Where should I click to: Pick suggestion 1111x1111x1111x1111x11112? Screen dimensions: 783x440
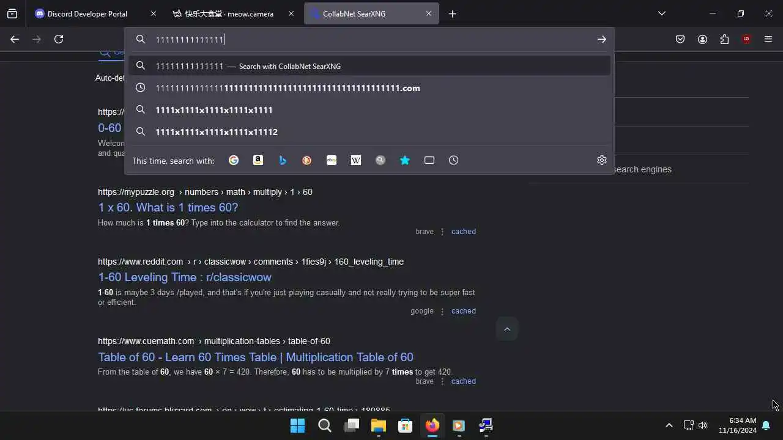click(369, 132)
